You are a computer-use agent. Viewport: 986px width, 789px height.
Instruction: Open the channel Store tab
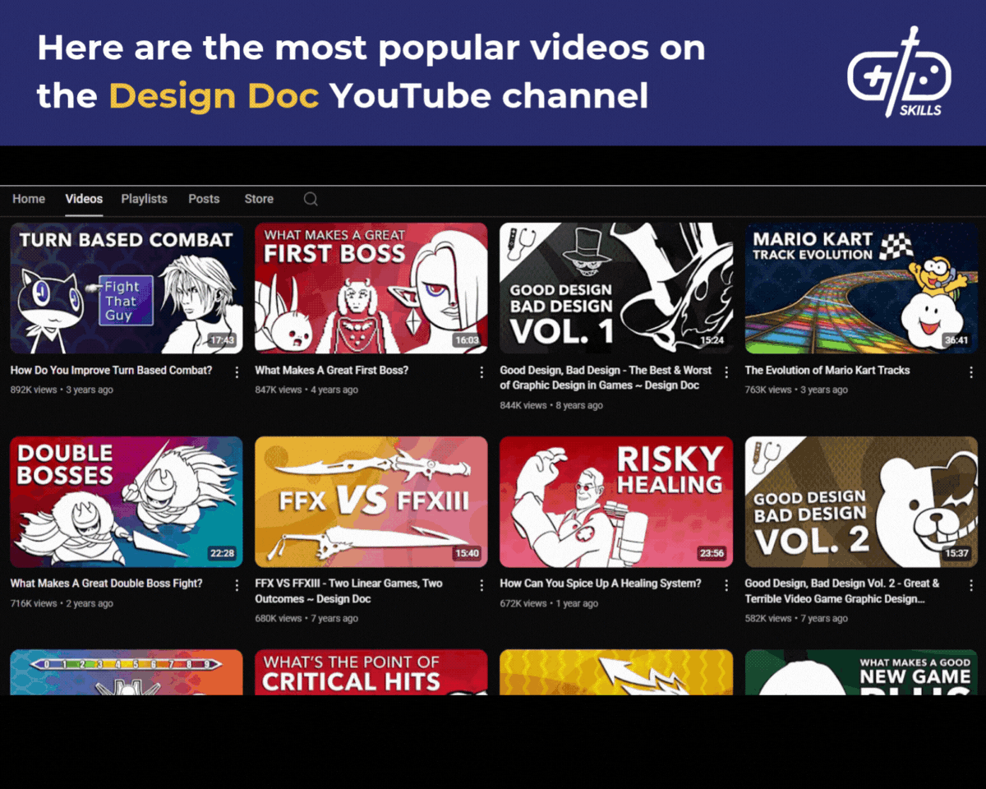click(x=258, y=199)
